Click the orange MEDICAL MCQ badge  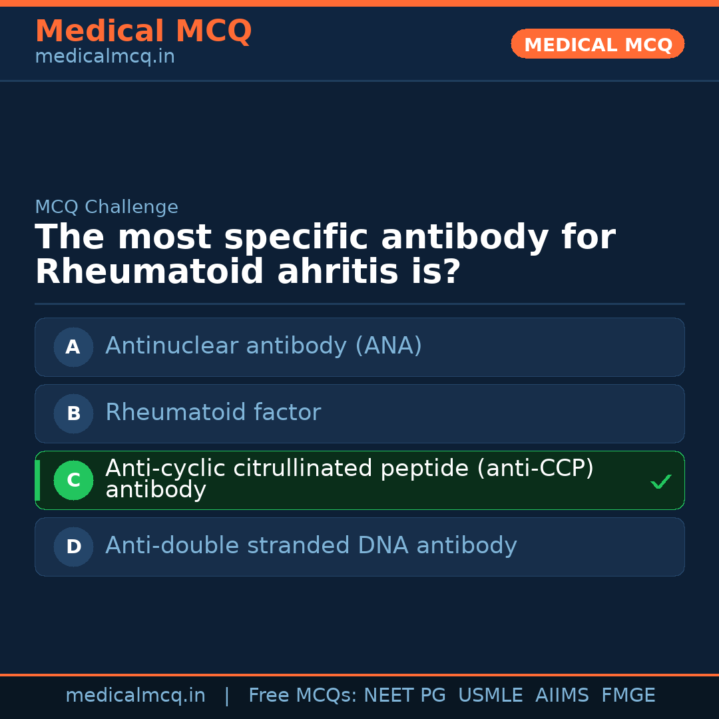(597, 45)
